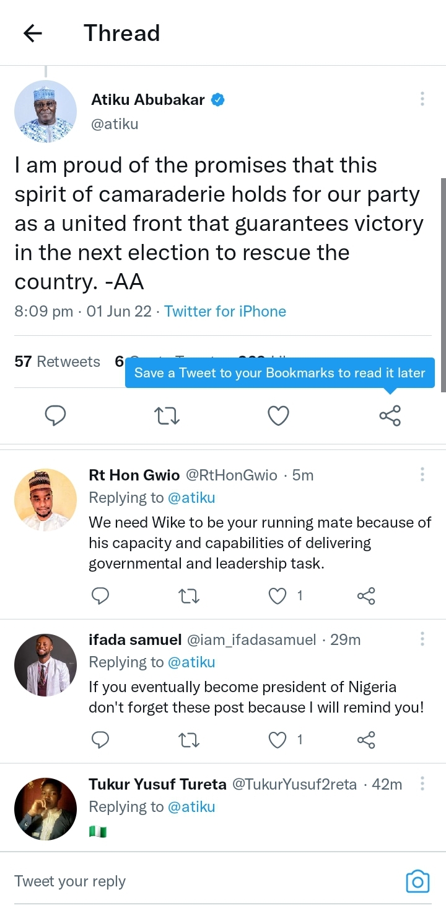Open the Twitter for iPhone source link
The height and width of the screenshot is (910, 446).
click(x=225, y=311)
